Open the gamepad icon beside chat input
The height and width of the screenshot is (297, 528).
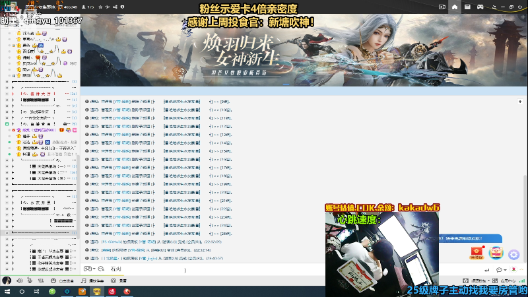(x=87, y=269)
